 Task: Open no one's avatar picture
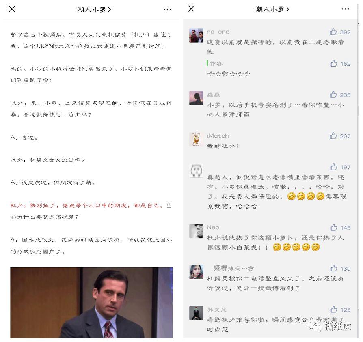(x=196, y=36)
